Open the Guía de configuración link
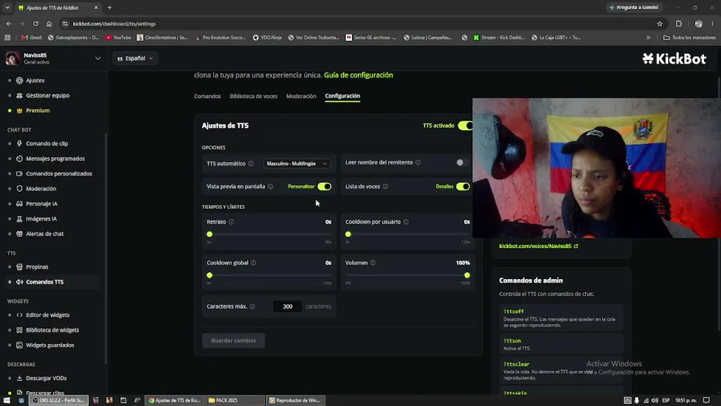This screenshot has height=406, width=721. pyautogui.click(x=358, y=75)
